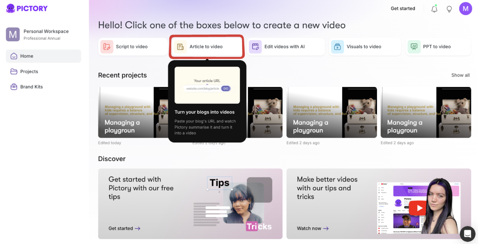478x244 pixels.
Task: Click the Projects folder icon
Action: [14, 71]
